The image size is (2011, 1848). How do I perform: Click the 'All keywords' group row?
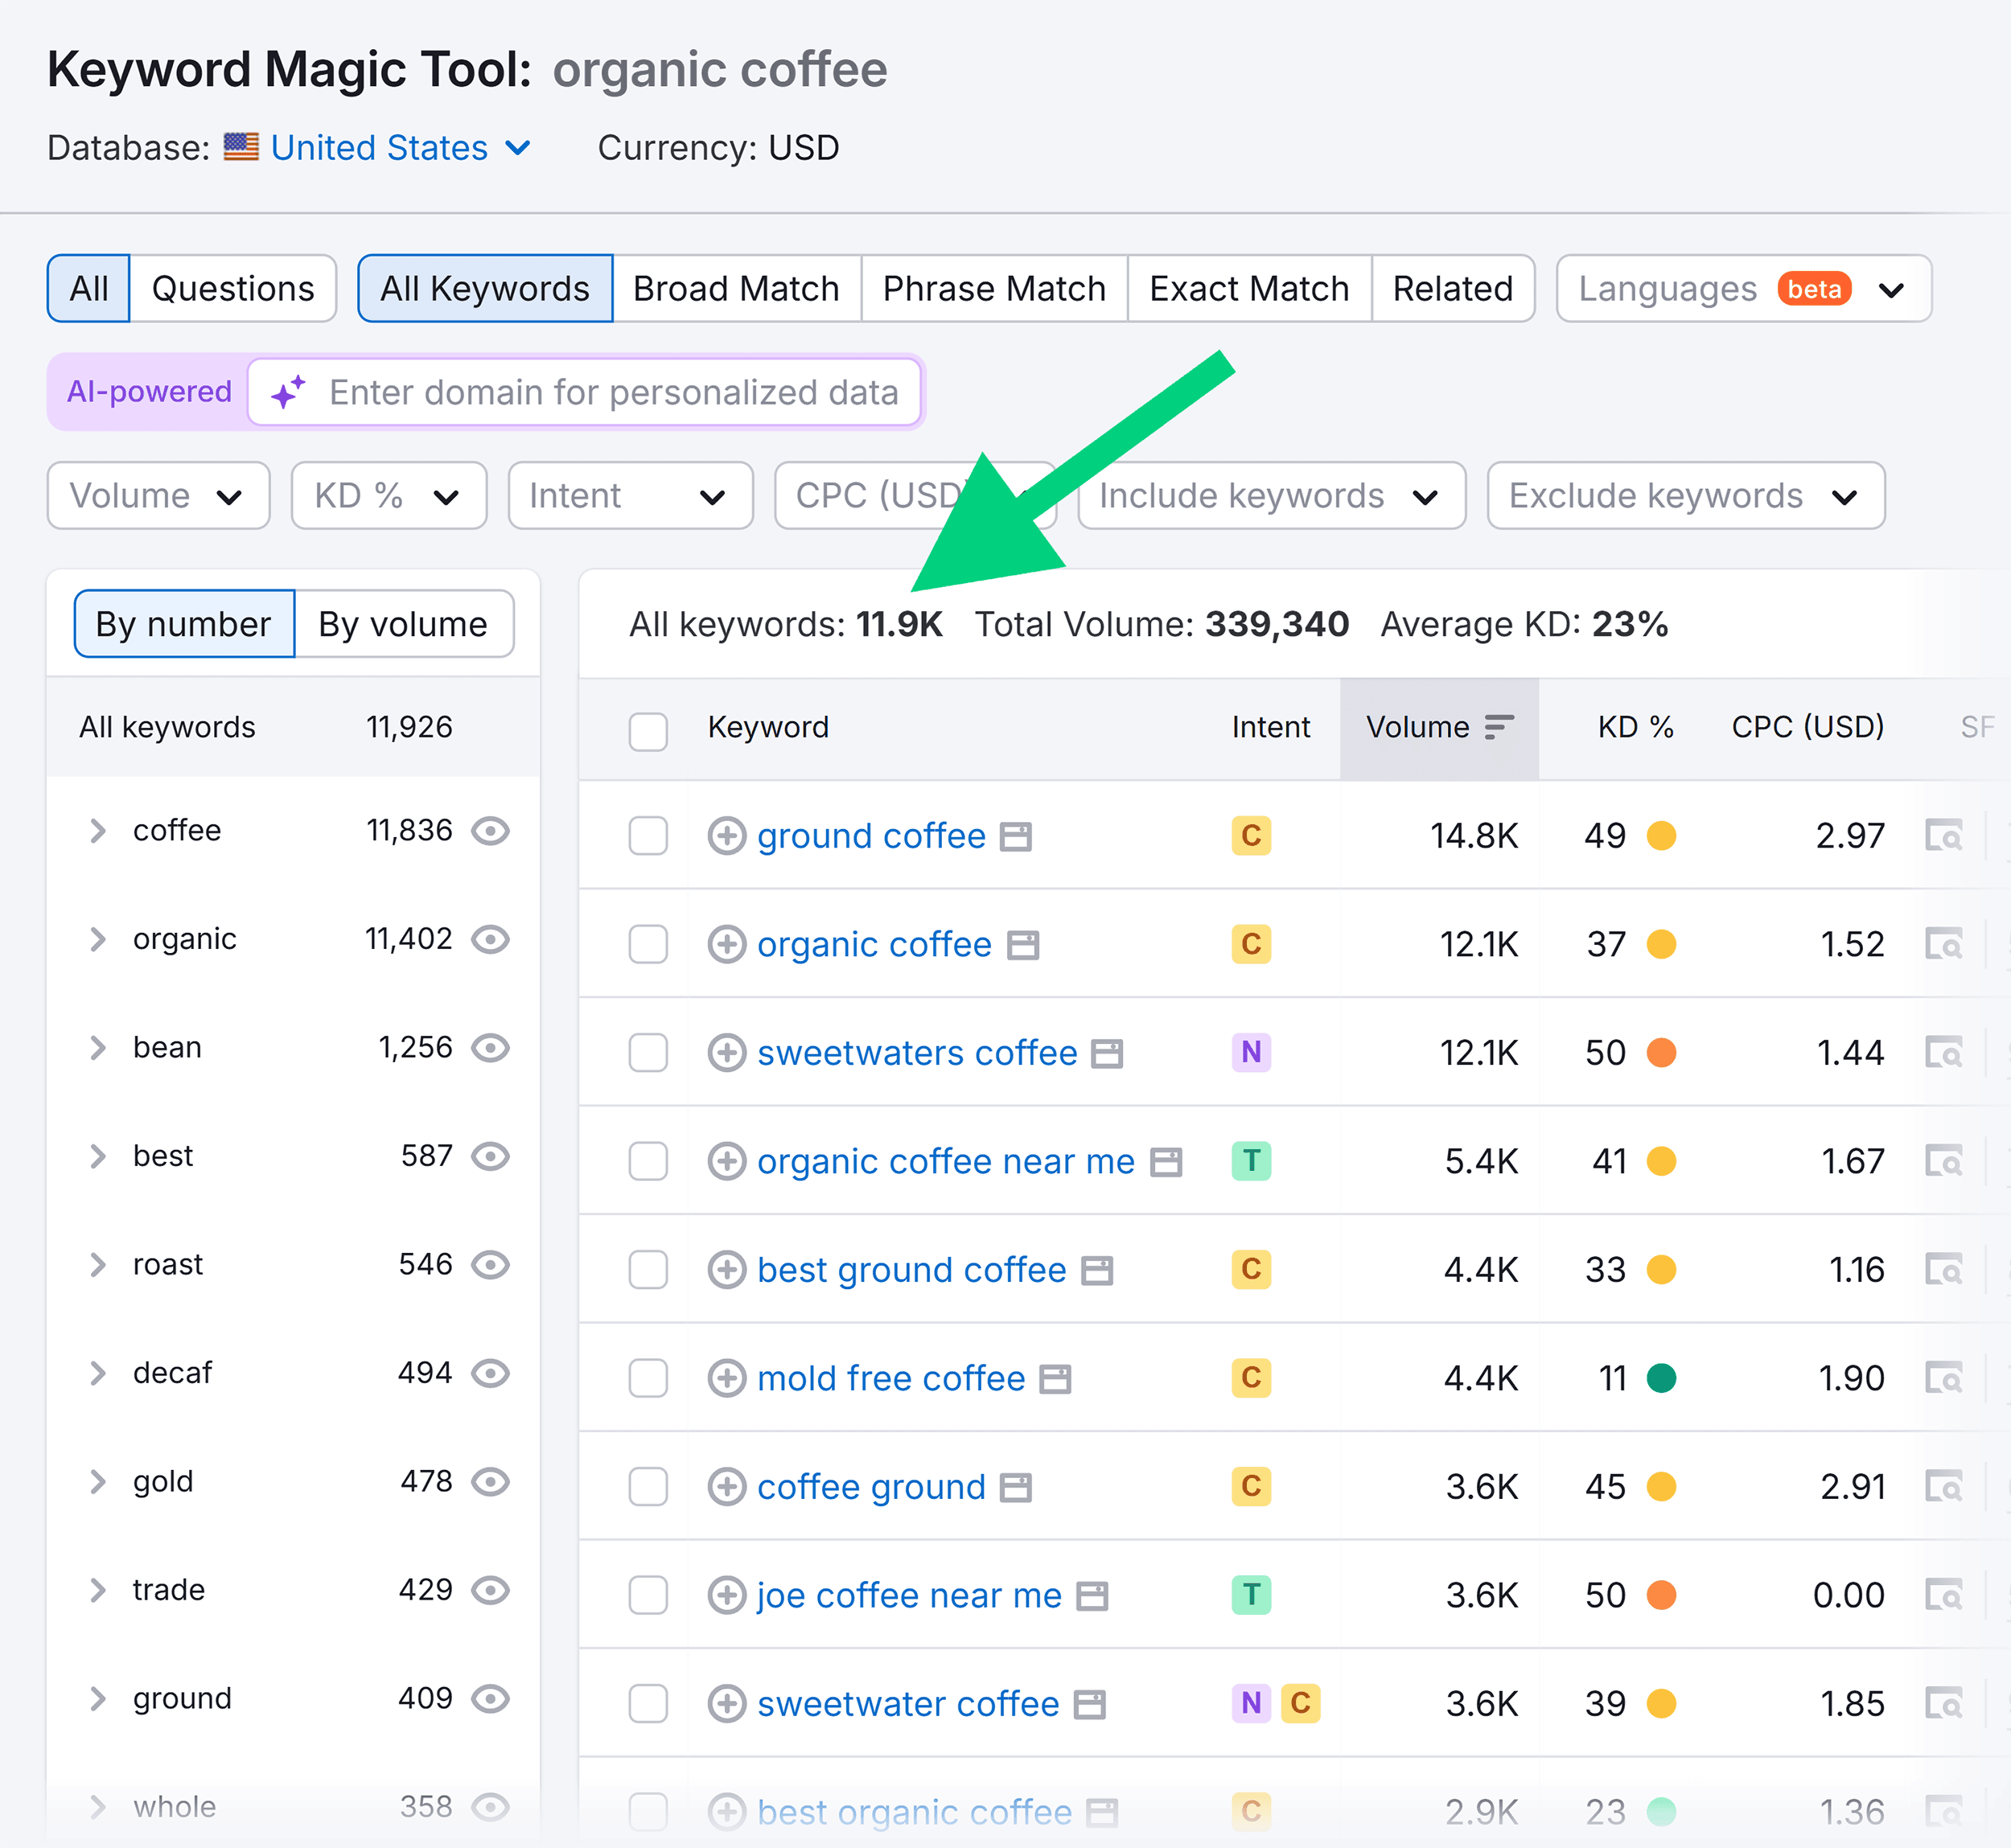[x=293, y=727]
